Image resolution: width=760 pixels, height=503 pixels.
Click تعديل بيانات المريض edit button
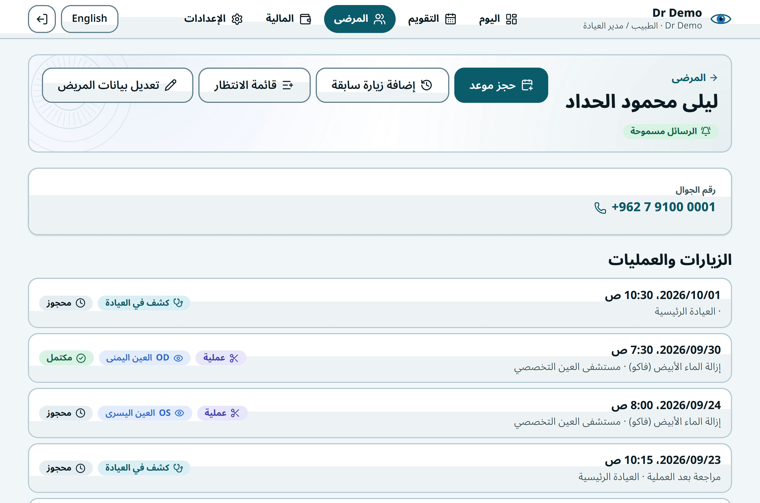(117, 85)
